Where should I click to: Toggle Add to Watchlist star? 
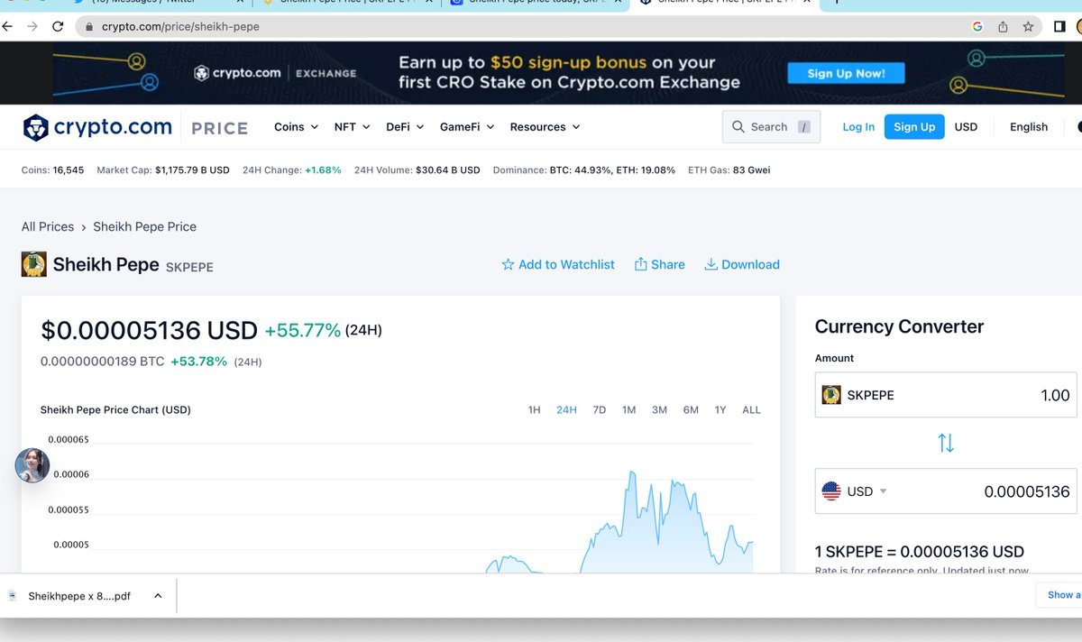click(509, 264)
